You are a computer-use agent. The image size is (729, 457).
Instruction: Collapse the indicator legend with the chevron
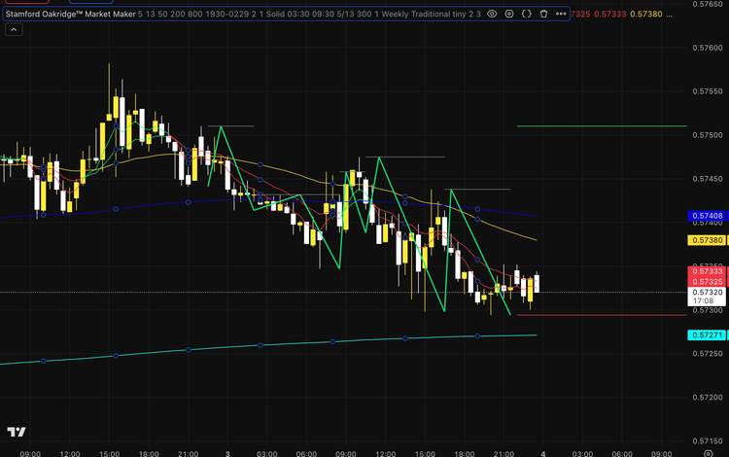[x=13, y=30]
